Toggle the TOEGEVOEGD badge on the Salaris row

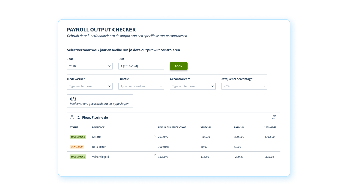point(77,137)
